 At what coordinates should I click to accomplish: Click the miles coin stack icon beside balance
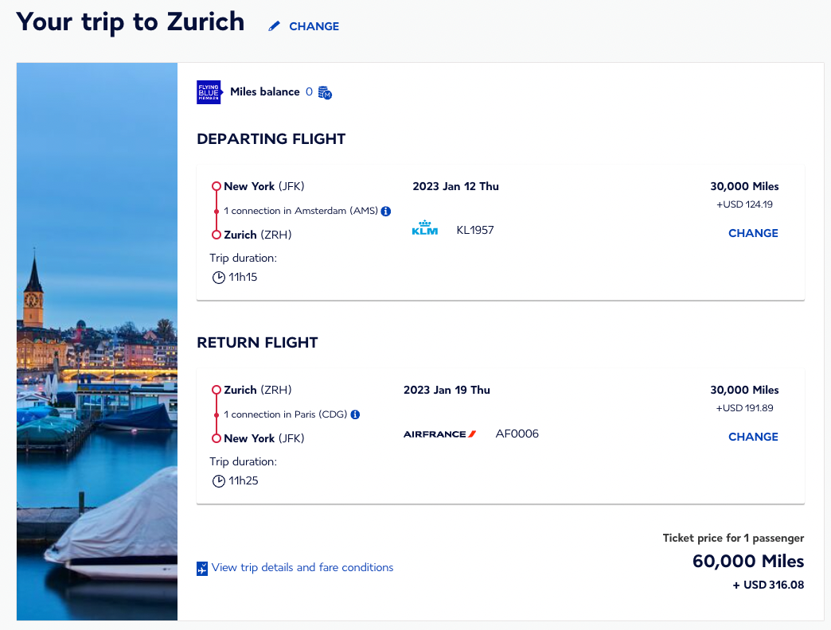pos(324,92)
